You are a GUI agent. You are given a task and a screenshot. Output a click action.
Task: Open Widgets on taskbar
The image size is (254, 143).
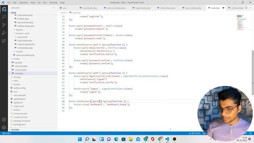[x=102, y=139]
